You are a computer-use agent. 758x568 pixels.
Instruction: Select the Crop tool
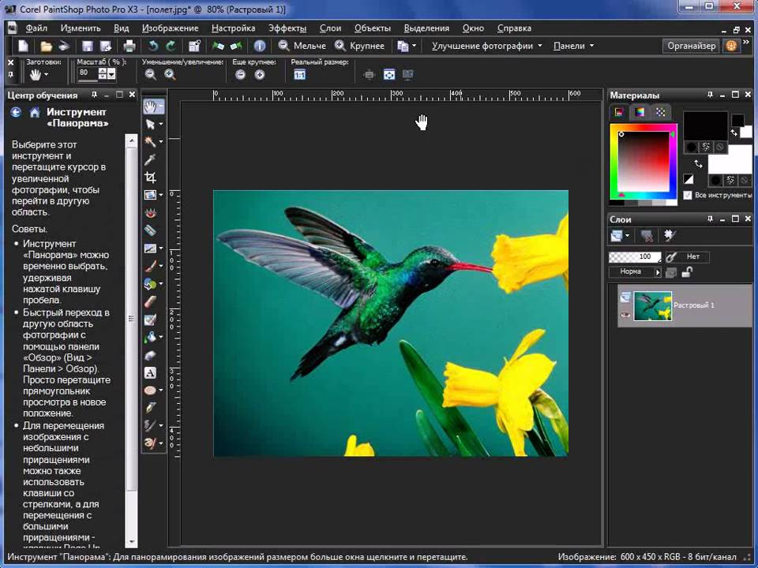tap(150, 177)
